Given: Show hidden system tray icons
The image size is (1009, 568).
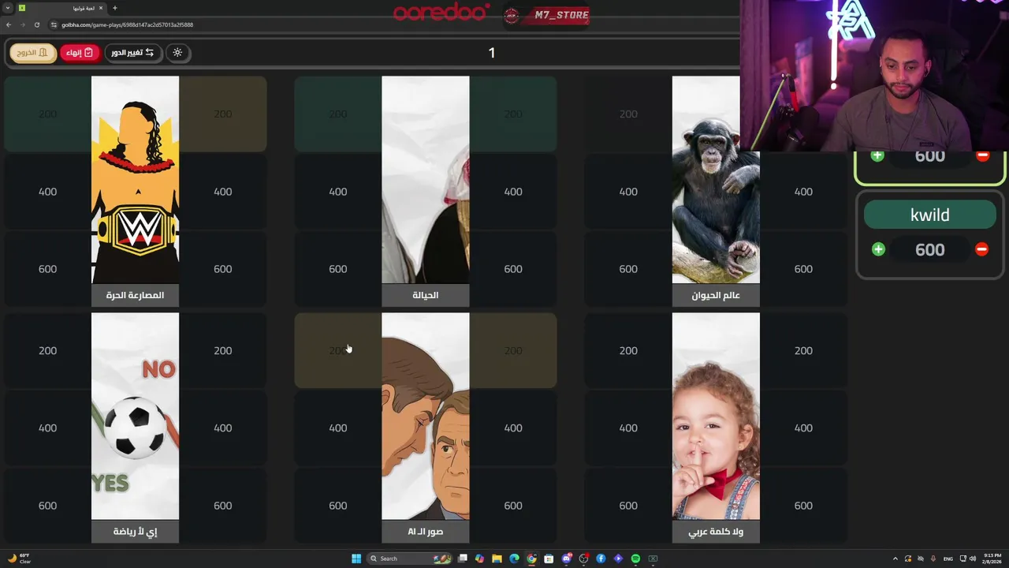Looking at the screenshot, I should coord(895,559).
